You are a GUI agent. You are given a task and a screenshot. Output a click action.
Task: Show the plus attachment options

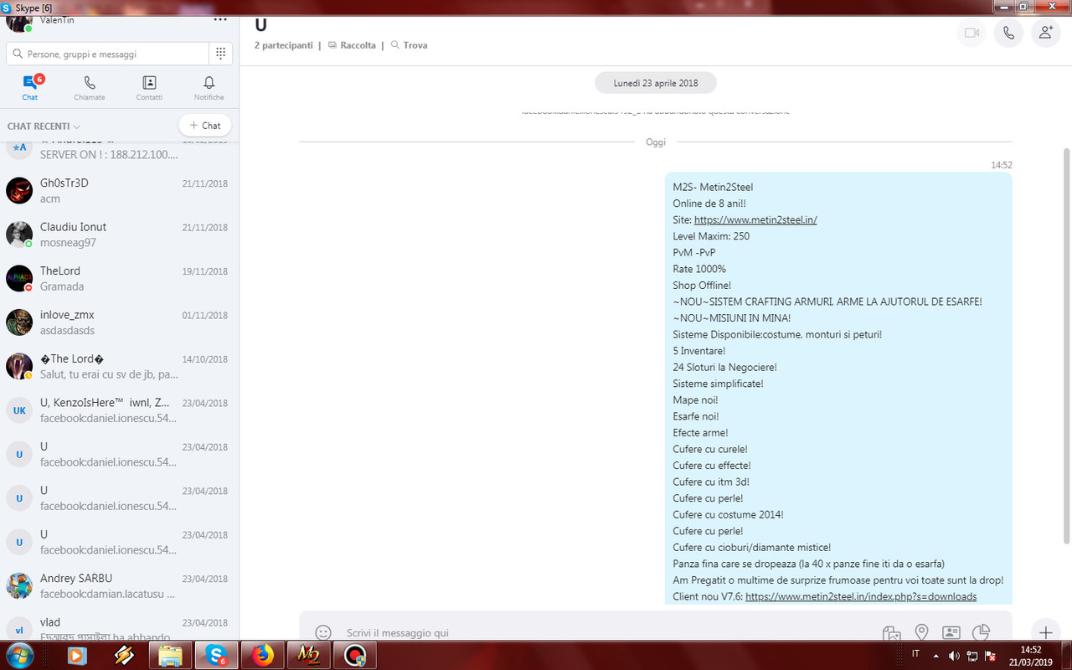pos(1045,632)
